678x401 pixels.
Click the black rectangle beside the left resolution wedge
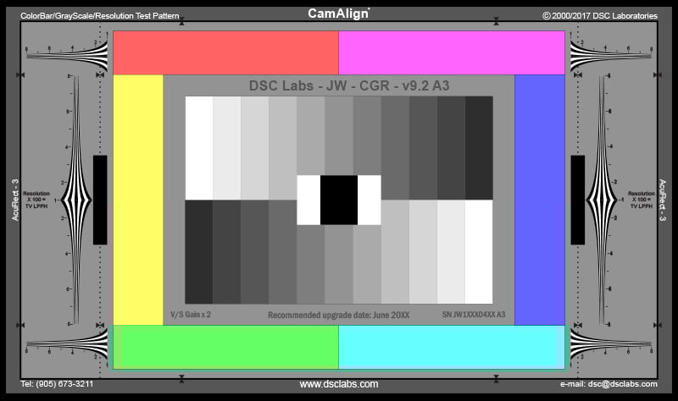coord(100,200)
